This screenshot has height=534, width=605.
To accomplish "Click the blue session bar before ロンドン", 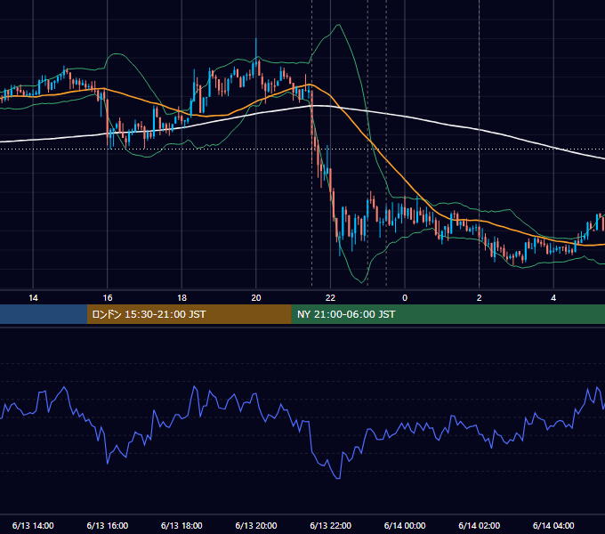I will [44, 314].
